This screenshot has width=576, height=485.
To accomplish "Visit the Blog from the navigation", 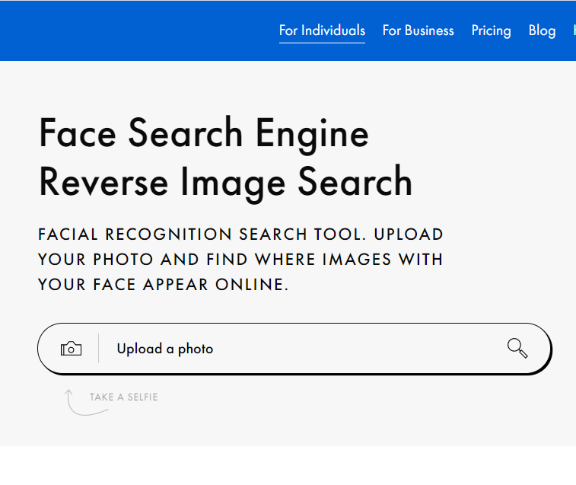I will pyautogui.click(x=542, y=30).
